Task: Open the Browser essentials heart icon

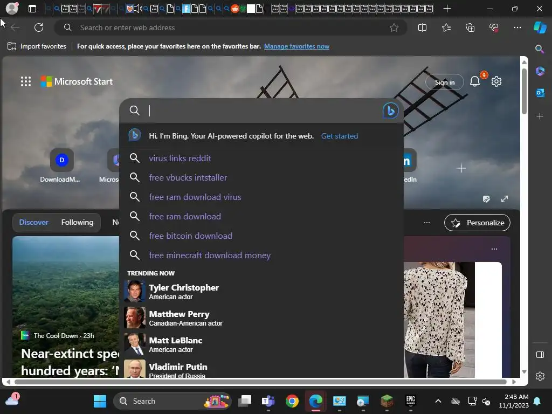Action: click(494, 27)
